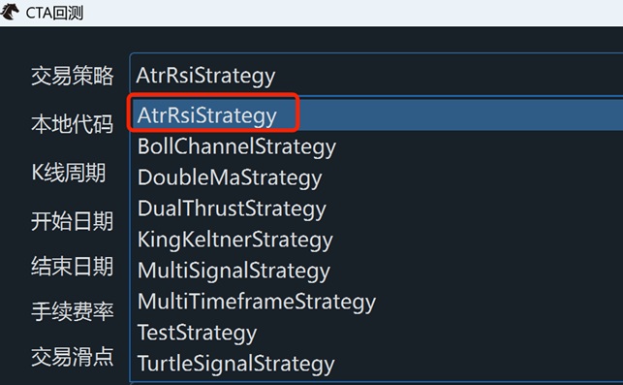Click the 开始日期 label
623x385 pixels.
pos(73,221)
